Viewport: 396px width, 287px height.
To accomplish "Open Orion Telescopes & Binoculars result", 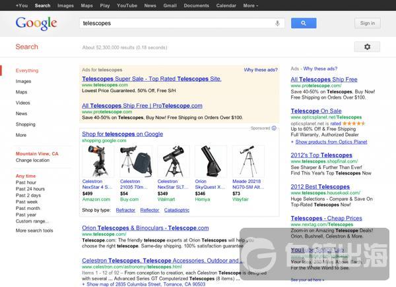I will click(x=145, y=228).
